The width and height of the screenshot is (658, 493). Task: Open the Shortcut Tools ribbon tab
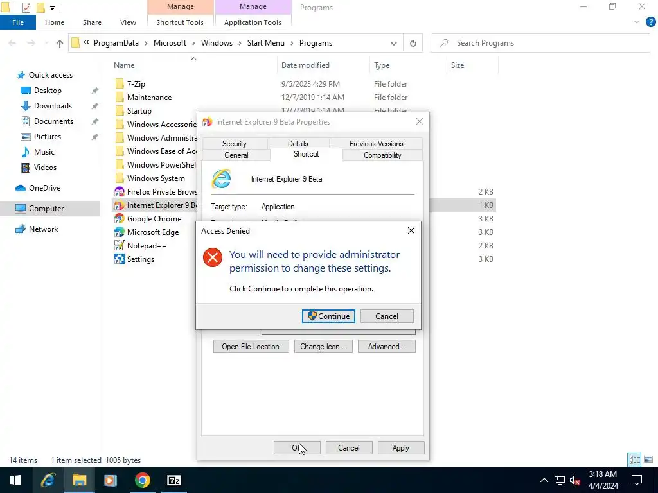pyautogui.click(x=180, y=22)
